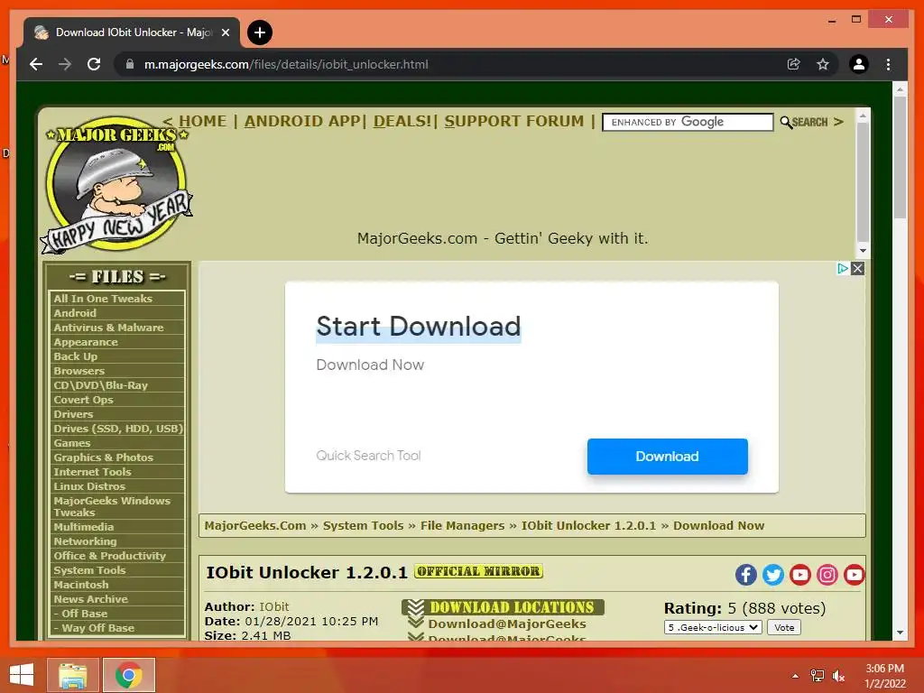Viewport: 924px width, 693px height.
Task: Close the ad with the X icon
Action: click(x=858, y=269)
